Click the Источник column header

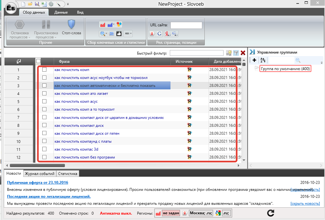[x=190, y=61]
